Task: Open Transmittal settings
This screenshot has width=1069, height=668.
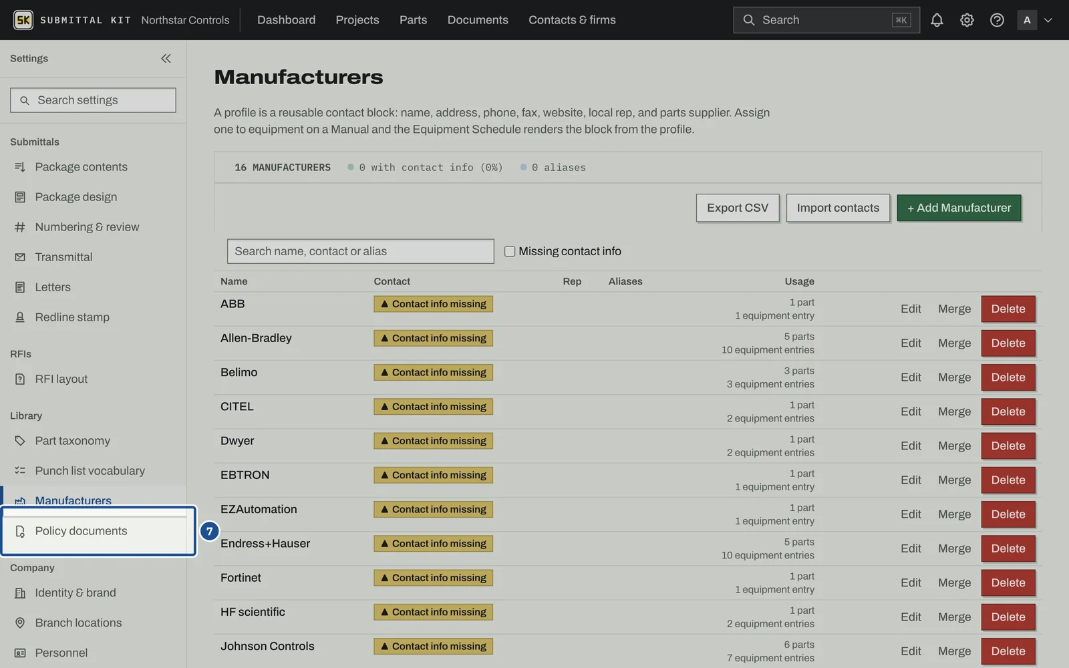Action: (93, 257)
